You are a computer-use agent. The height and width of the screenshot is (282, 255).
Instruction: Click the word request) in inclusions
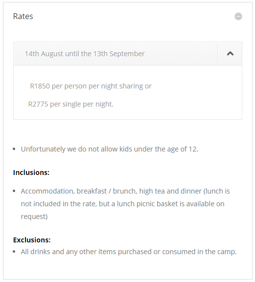pos(34,217)
